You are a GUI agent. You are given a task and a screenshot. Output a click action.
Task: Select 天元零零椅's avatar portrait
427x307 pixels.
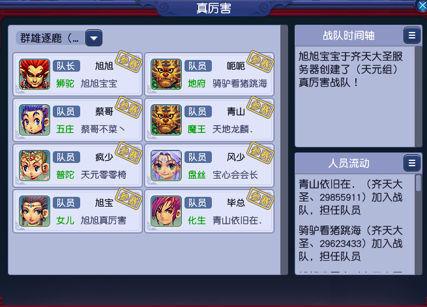35,166
